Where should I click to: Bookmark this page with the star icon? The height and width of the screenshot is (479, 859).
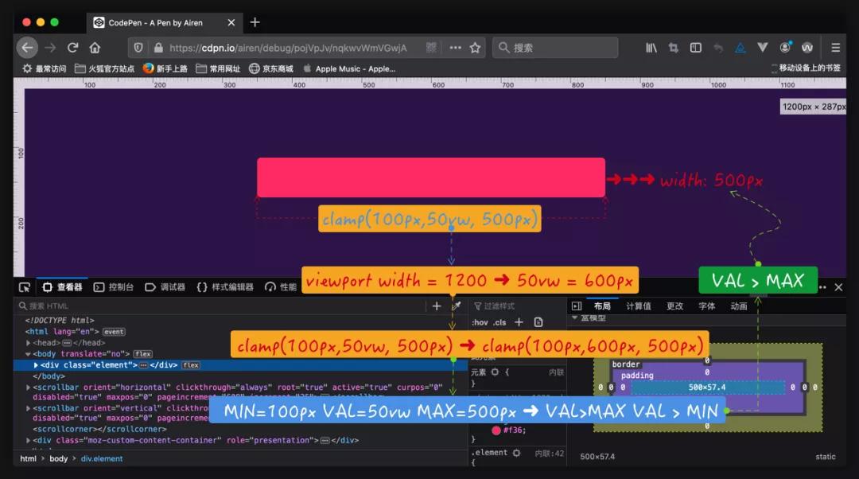pos(475,48)
